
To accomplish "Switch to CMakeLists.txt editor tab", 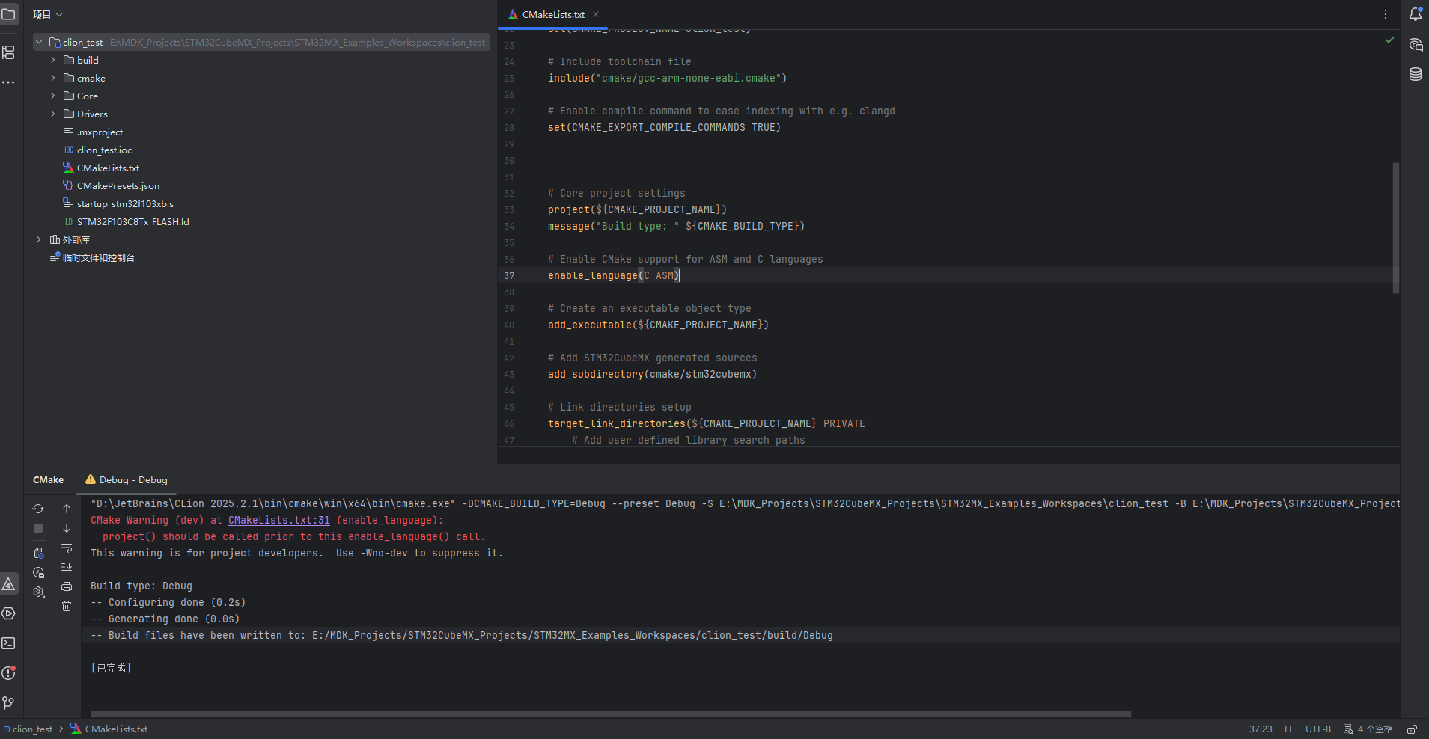I will tap(553, 14).
